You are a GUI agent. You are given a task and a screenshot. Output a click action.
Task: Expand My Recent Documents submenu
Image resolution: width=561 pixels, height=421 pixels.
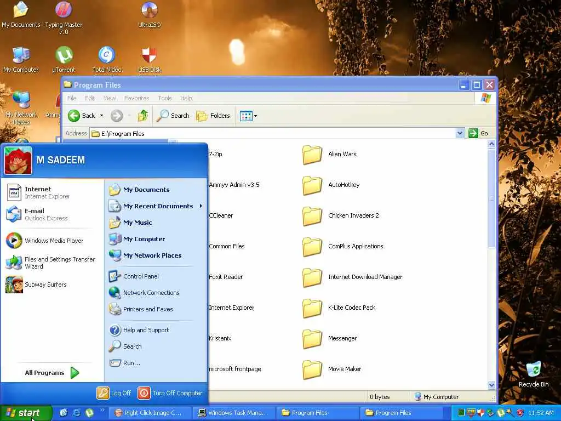156,206
